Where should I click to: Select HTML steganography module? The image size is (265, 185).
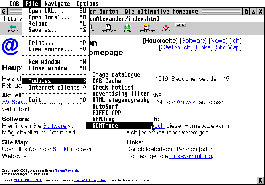coord(120,100)
